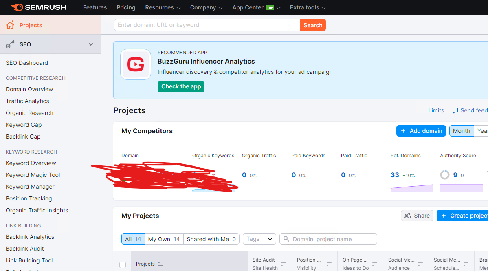
Task: Click magnifier icon in project search
Action: (x=286, y=239)
